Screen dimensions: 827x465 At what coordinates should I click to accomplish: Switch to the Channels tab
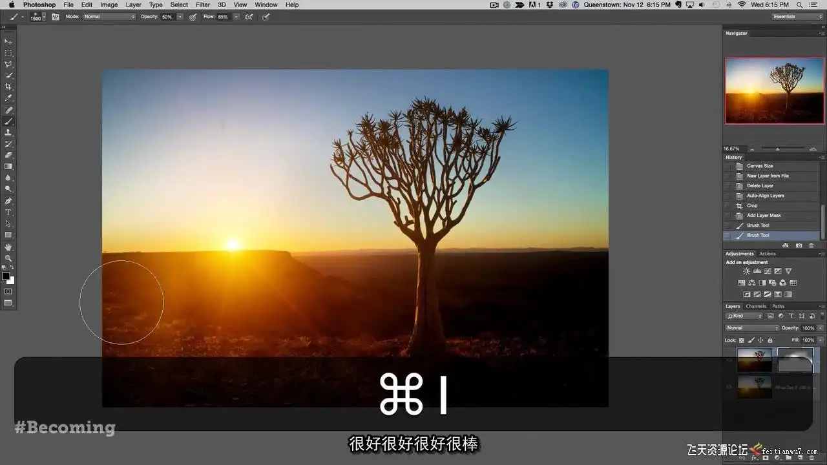(756, 306)
